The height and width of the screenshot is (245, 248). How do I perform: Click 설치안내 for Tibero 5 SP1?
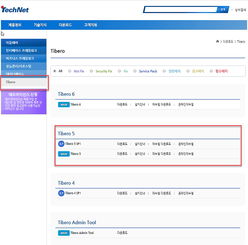click(x=140, y=144)
